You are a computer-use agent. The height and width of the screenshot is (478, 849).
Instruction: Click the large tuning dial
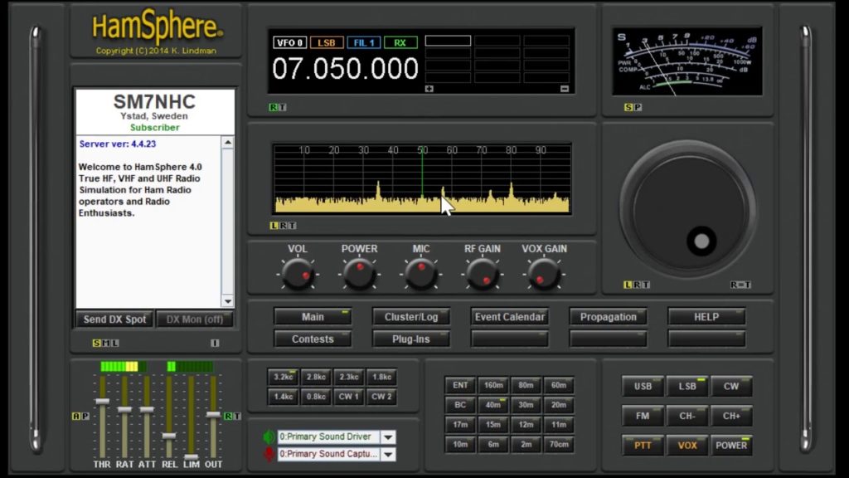687,210
